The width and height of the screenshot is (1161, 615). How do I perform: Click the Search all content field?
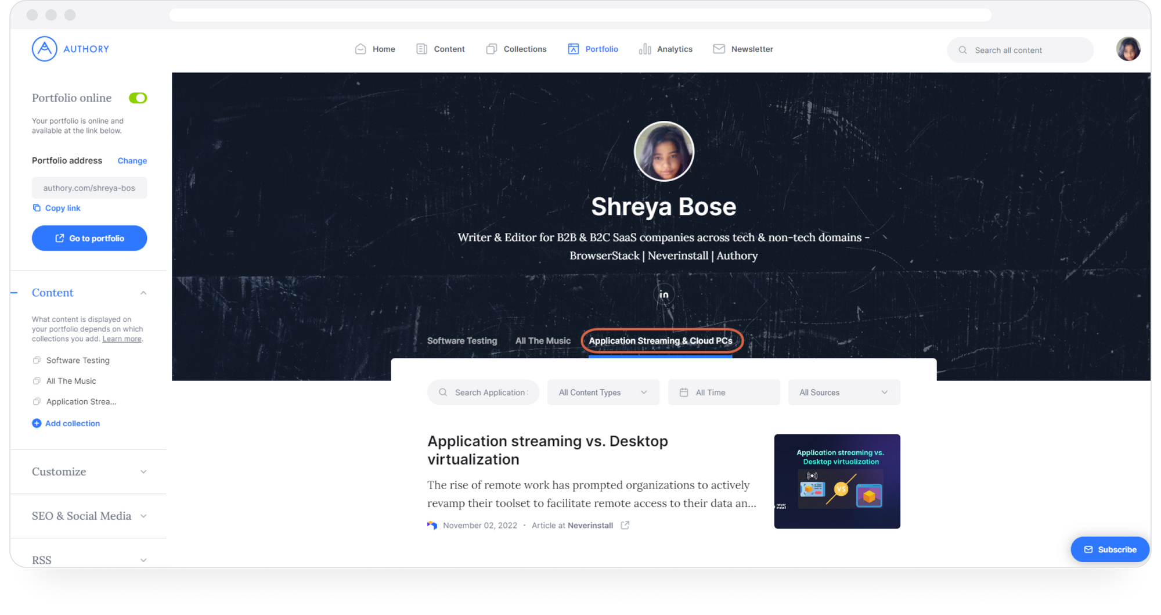pyautogui.click(x=1020, y=50)
